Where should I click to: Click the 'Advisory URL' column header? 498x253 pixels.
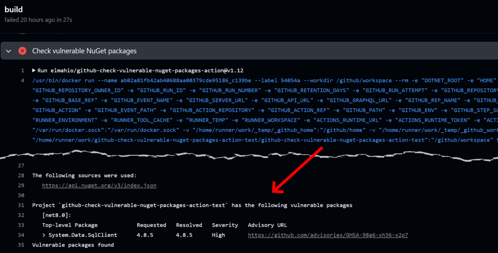tap(267, 225)
